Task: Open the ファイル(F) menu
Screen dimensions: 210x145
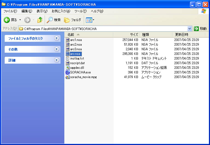Action: 10,11
